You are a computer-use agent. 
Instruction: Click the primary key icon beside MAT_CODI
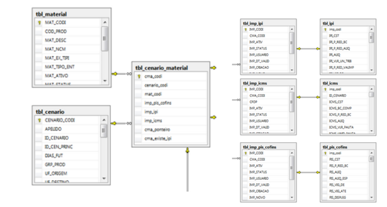tap(39, 23)
